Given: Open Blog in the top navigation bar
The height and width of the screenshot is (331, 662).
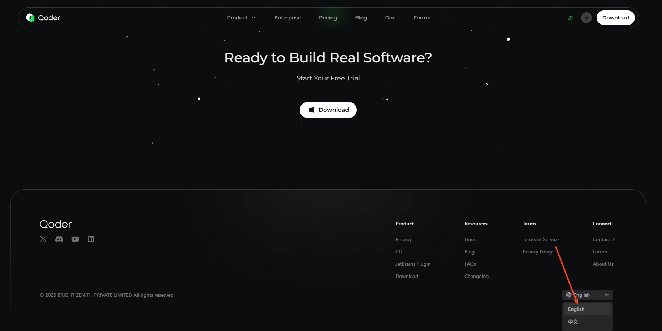Looking at the screenshot, I should click(x=361, y=18).
